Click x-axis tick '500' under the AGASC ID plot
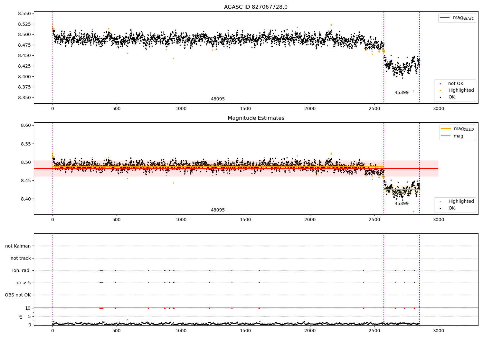This screenshot has width=483, height=338. click(x=117, y=109)
